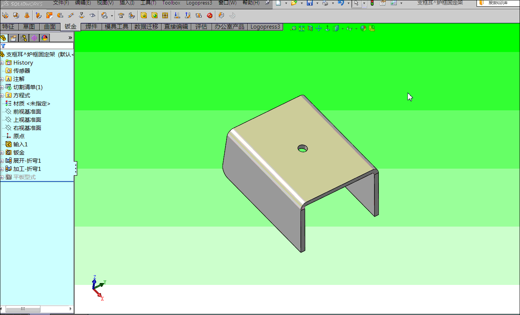Open the Display Style dropdown arrow

point(342,29)
